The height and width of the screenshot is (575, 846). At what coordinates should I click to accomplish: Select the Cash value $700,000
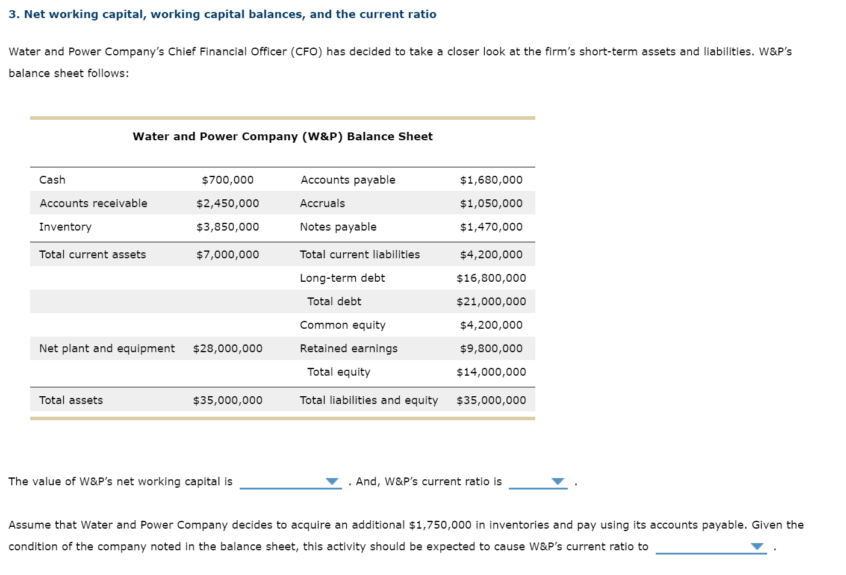click(227, 179)
